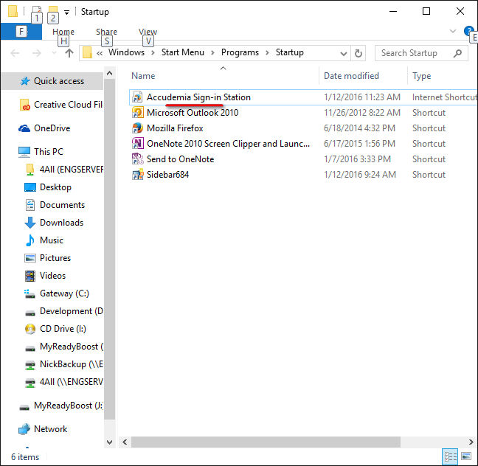Select the Microsoft Outlook 2010 shortcut icon

(137, 113)
